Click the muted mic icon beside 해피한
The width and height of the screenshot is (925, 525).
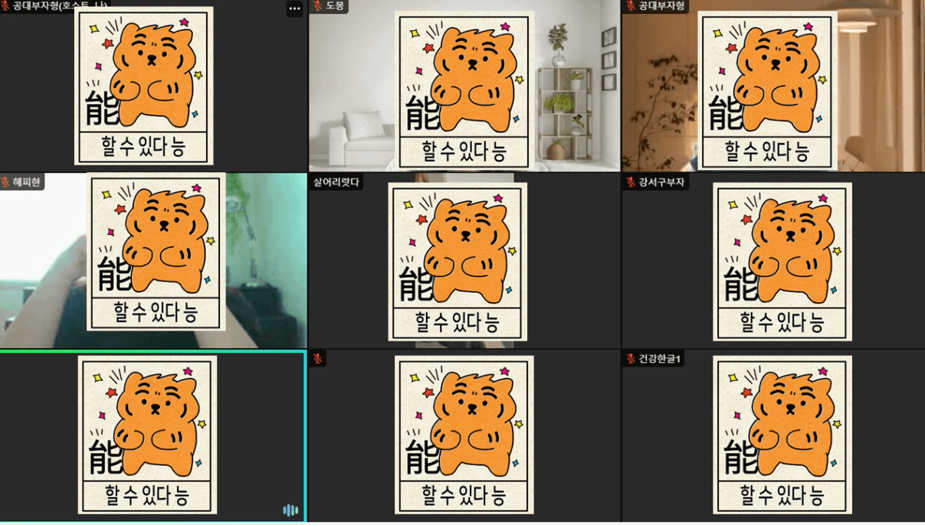pos(5,182)
